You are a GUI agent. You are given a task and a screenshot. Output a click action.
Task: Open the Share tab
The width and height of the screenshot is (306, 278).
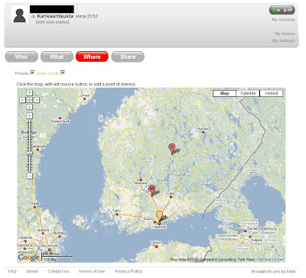pos(128,57)
